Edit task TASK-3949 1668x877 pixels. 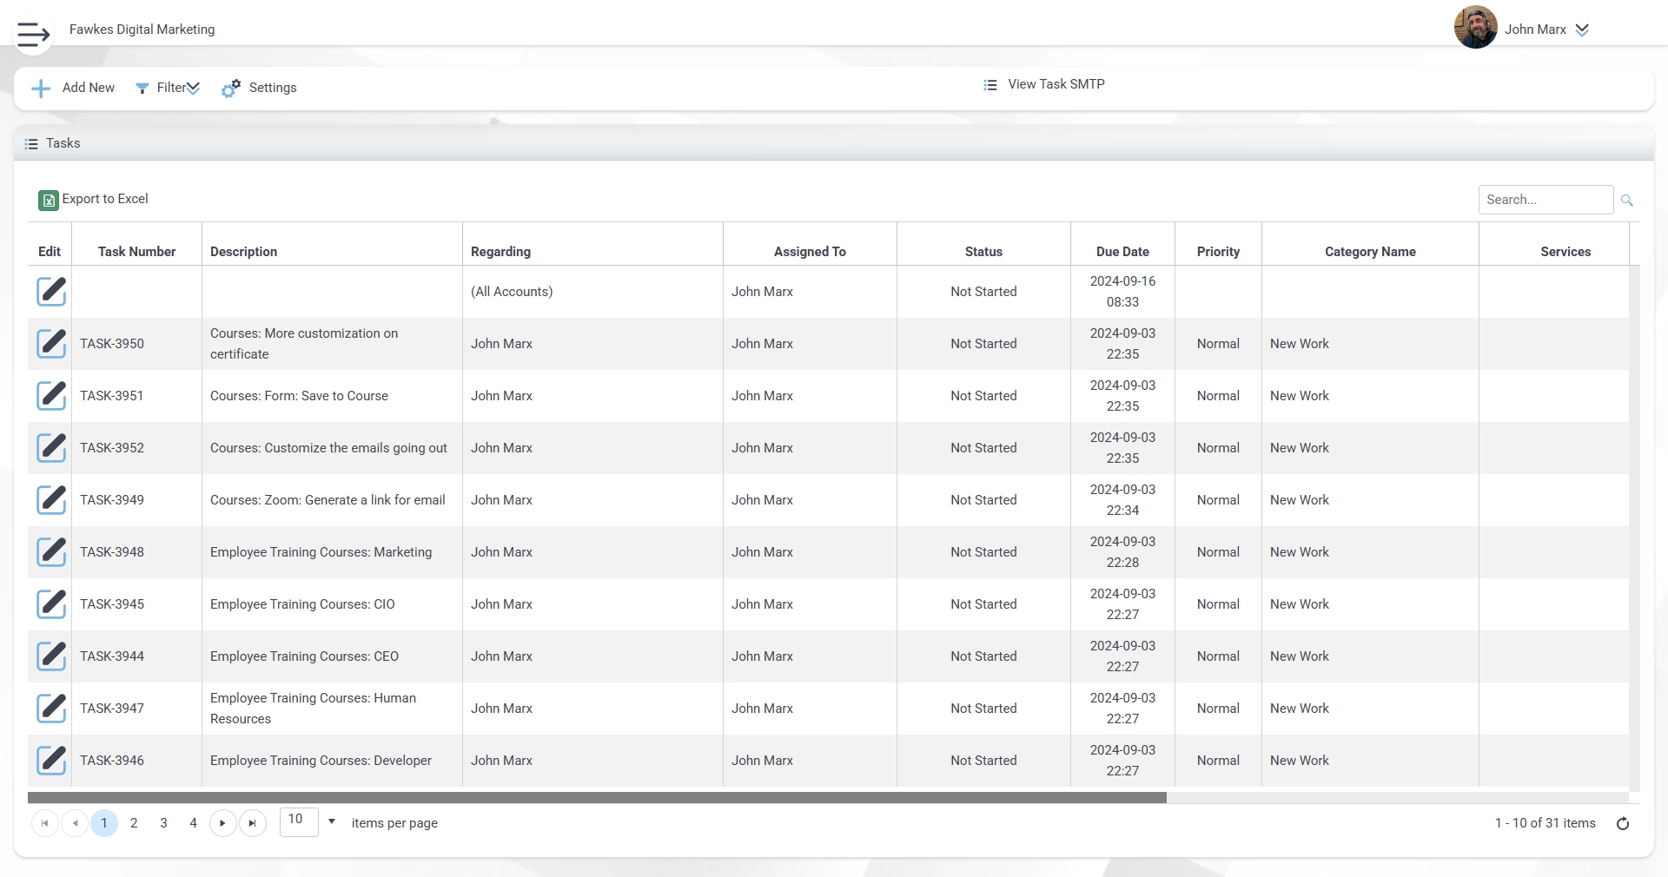pos(51,500)
